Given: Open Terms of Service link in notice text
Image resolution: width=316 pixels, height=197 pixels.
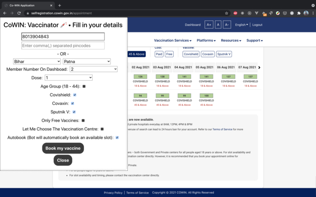Looking at the screenshot, I should [222, 129].
